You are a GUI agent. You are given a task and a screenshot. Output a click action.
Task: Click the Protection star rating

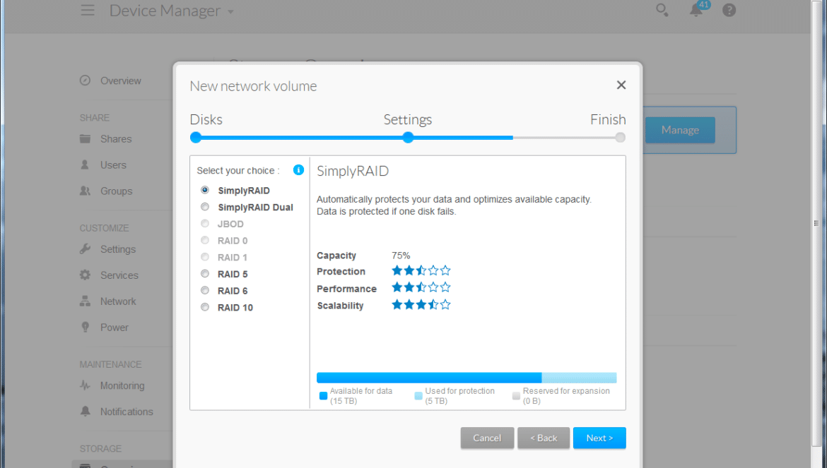421,270
